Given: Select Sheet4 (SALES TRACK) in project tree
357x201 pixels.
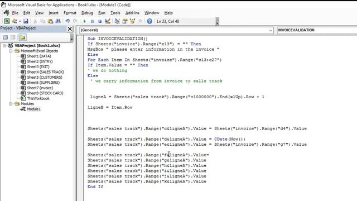Looking at the screenshot, I should click(45, 72).
